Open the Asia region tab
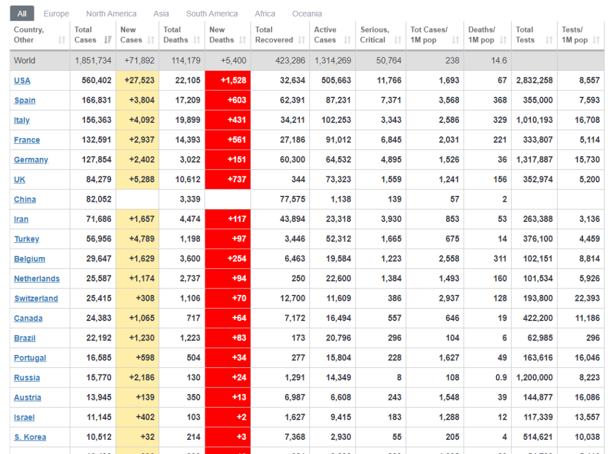Viewport: 608px width, 454px height. pyautogui.click(x=161, y=14)
